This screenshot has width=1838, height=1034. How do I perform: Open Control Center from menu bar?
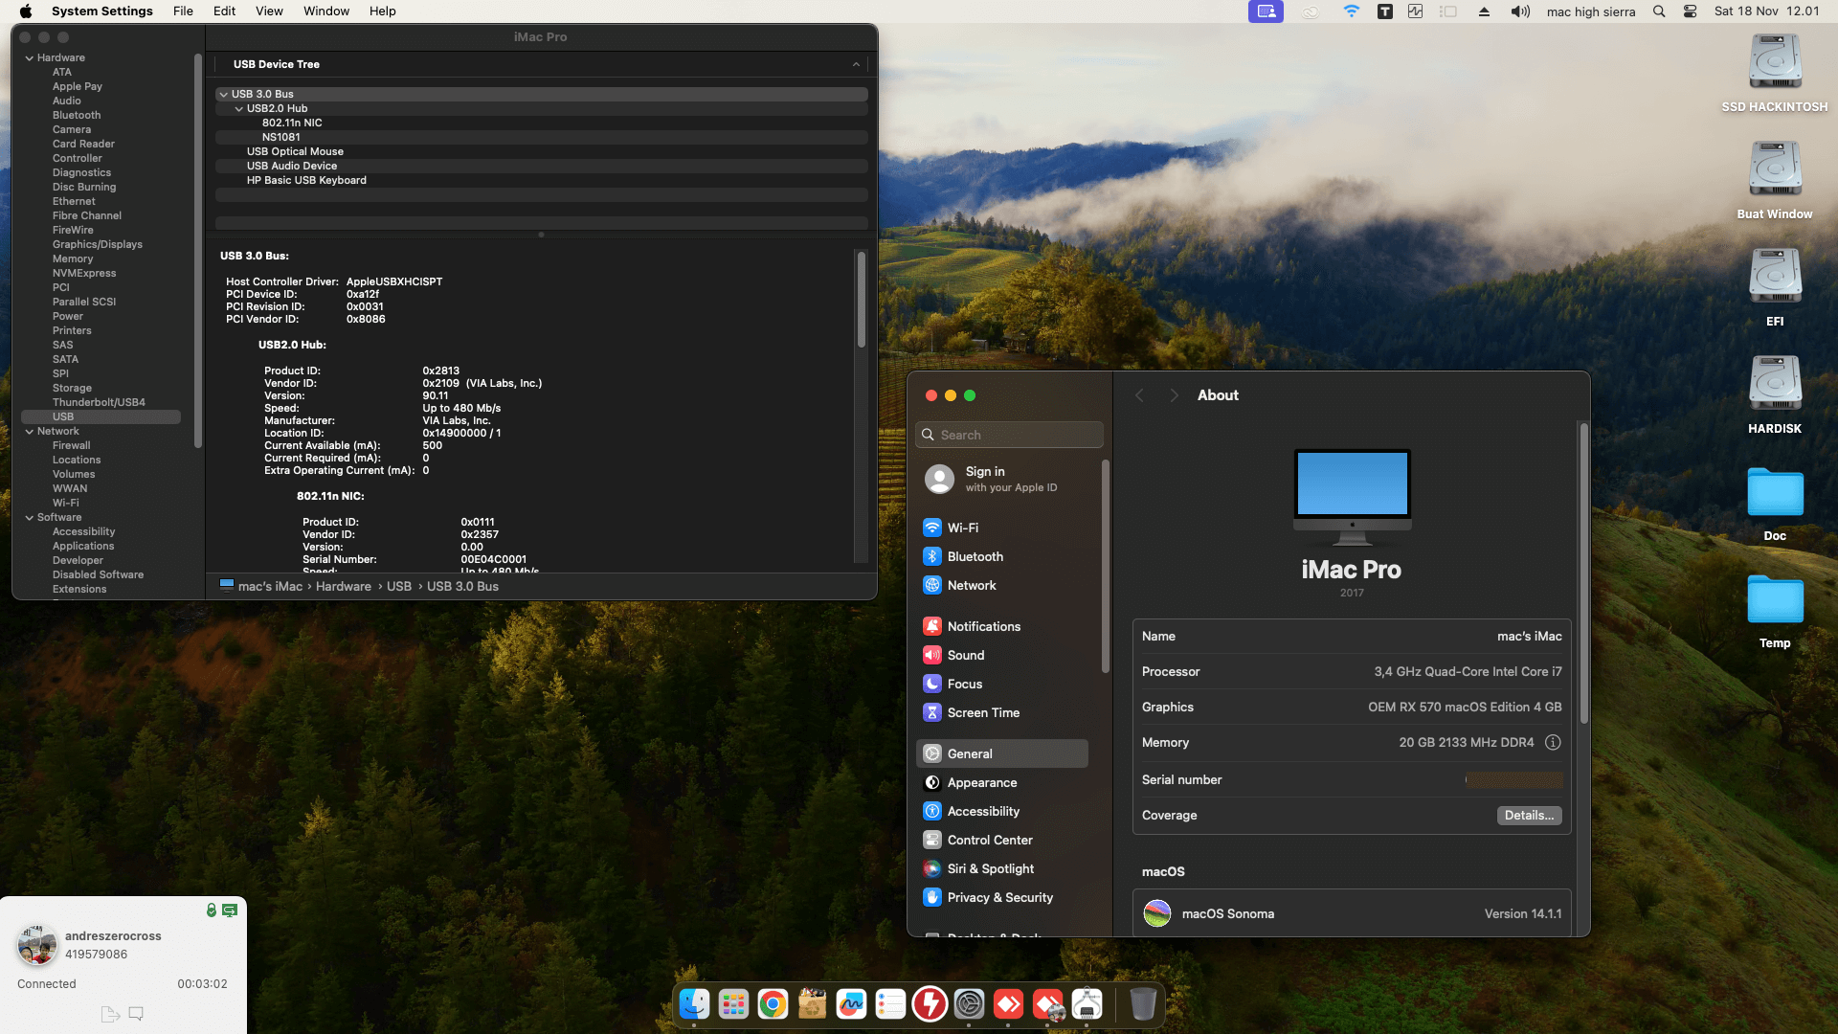[x=1690, y=11]
